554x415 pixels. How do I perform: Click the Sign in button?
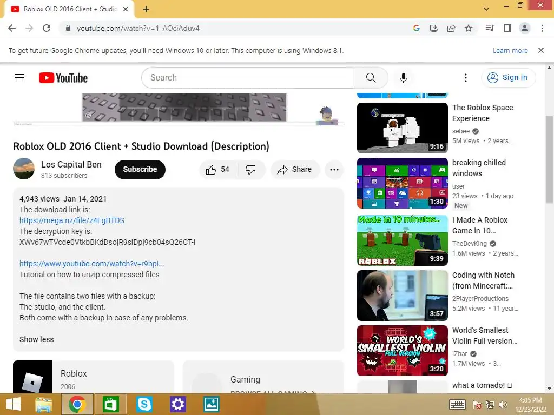click(x=509, y=78)
